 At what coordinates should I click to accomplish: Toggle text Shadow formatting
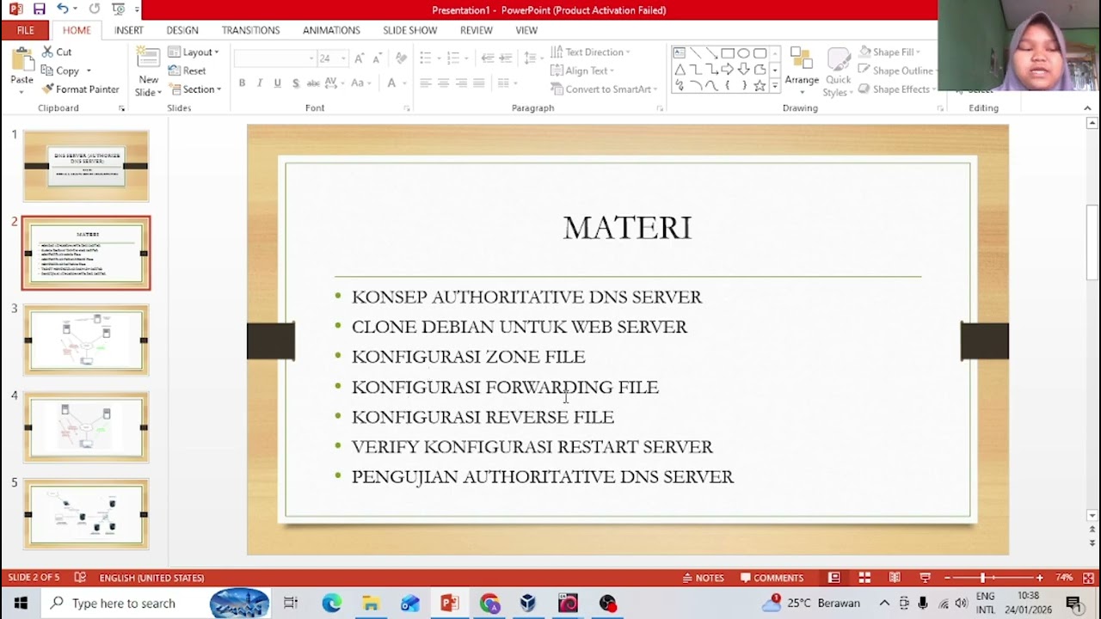click(x=295, y=83)
